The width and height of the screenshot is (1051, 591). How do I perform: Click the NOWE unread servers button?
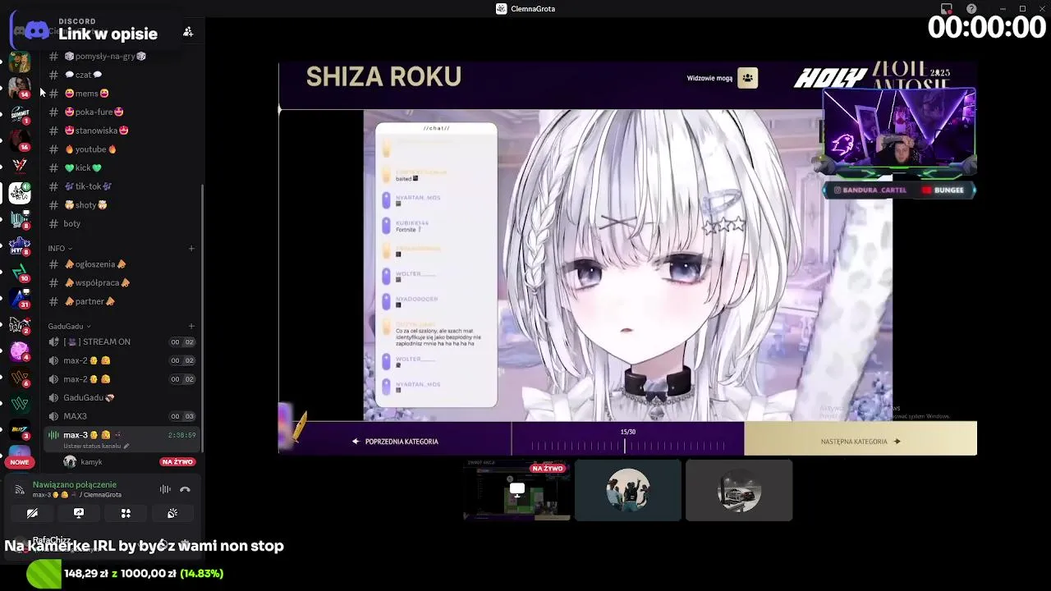(20, 462)
